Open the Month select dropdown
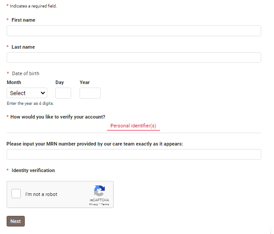The image size is (274, 234). pos(27,93)
